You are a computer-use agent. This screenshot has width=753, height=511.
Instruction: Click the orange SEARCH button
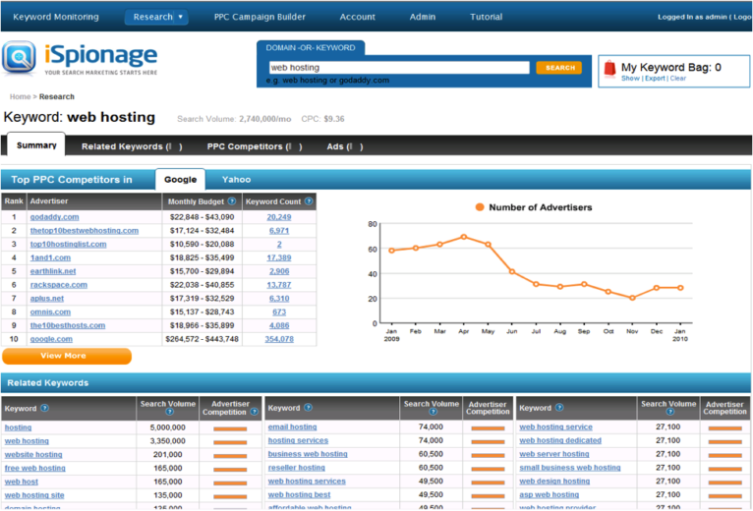559,68
